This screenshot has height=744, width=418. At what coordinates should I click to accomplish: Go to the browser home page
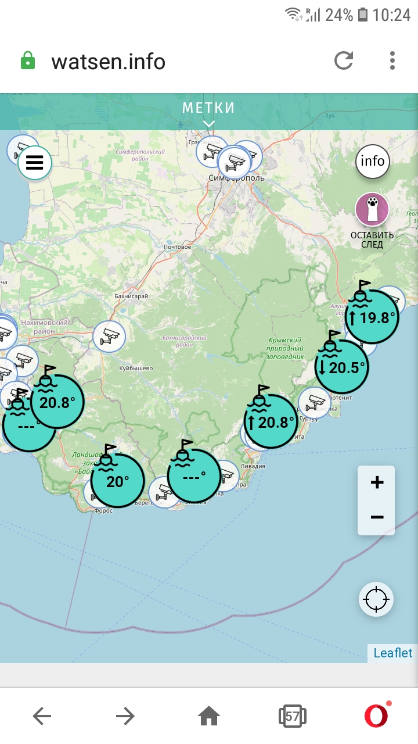coord(209,716)
